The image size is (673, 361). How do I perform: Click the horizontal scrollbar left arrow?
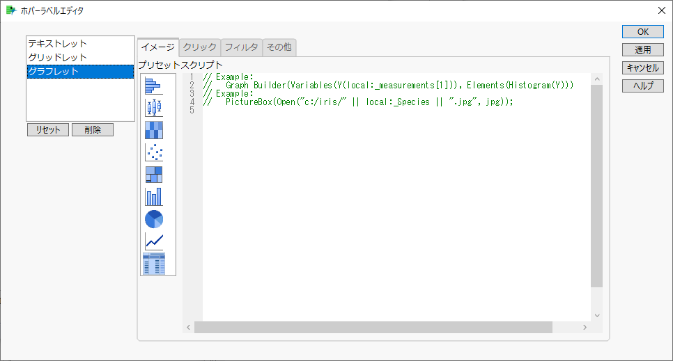pos(188,327)
